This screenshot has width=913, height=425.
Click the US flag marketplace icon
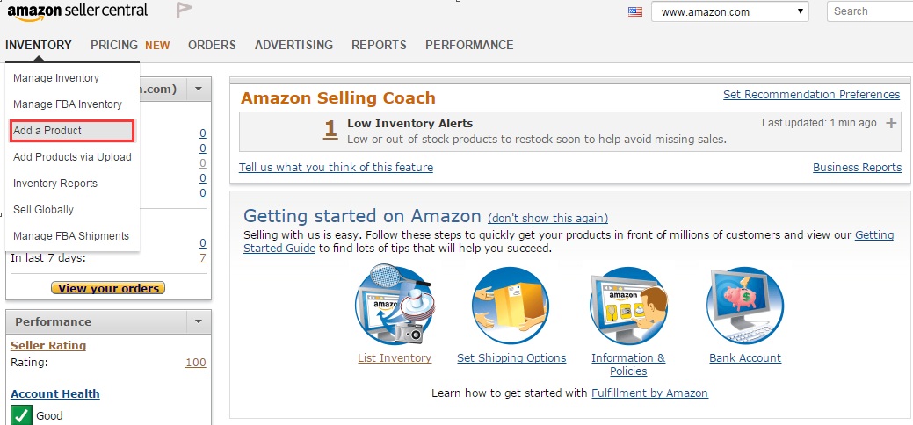click(x=634, y=11)
